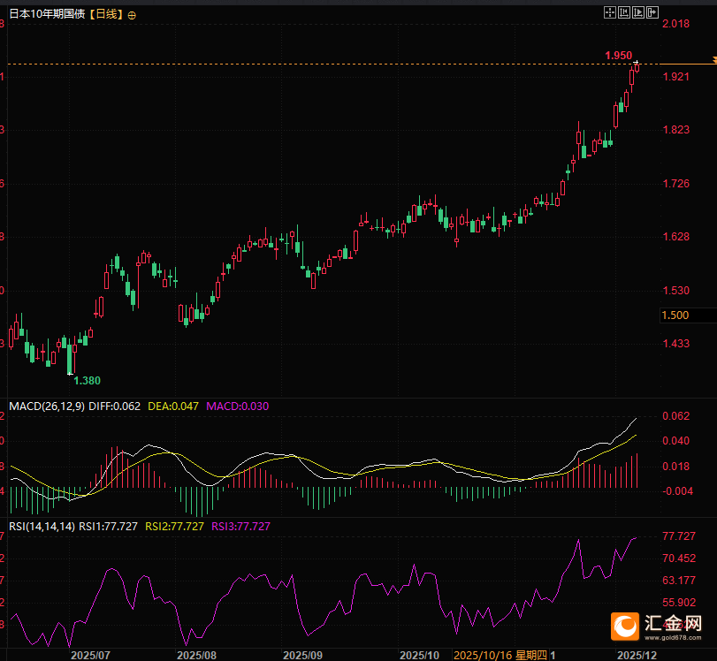Click the 1.950 high price label
Image resolution: width=717 pixels, height=661 pixels.
tap(618, 56)
